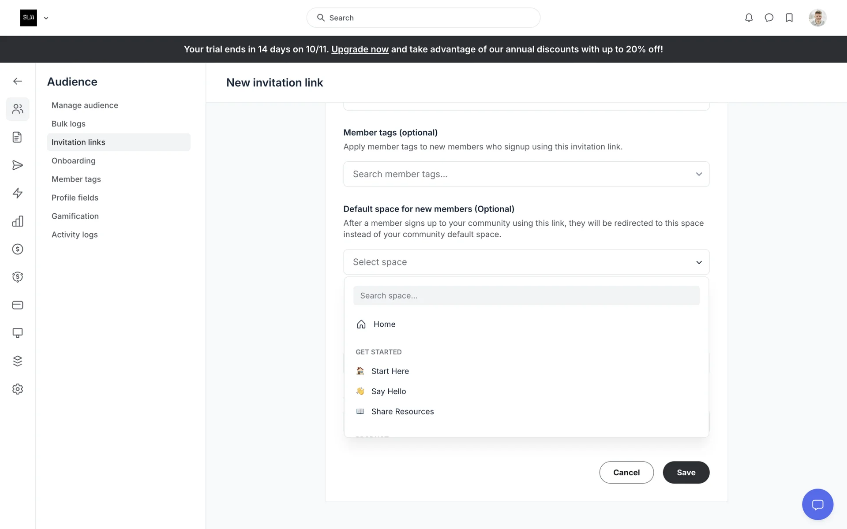This screenshot has height=529, width=847.
Task: Click the Save button
Action: point(686,473)
